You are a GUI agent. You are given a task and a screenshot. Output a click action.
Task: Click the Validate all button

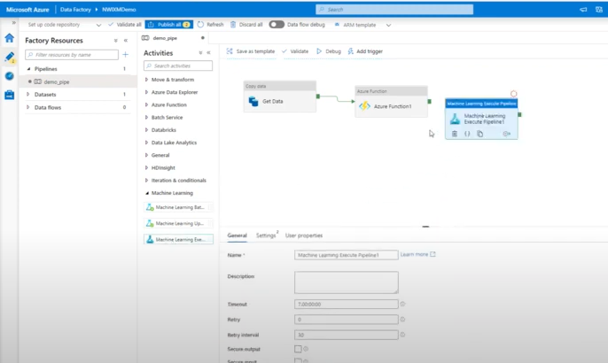pyautogui.click(x=124, y=25)
